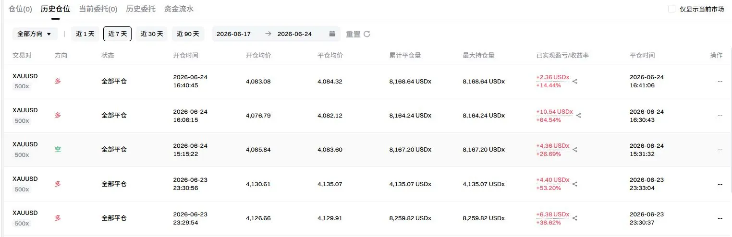This screenshot has width=732, height=237.
Task: Edit end date 2026-06-24 field
Action: [x=294, y=34]
